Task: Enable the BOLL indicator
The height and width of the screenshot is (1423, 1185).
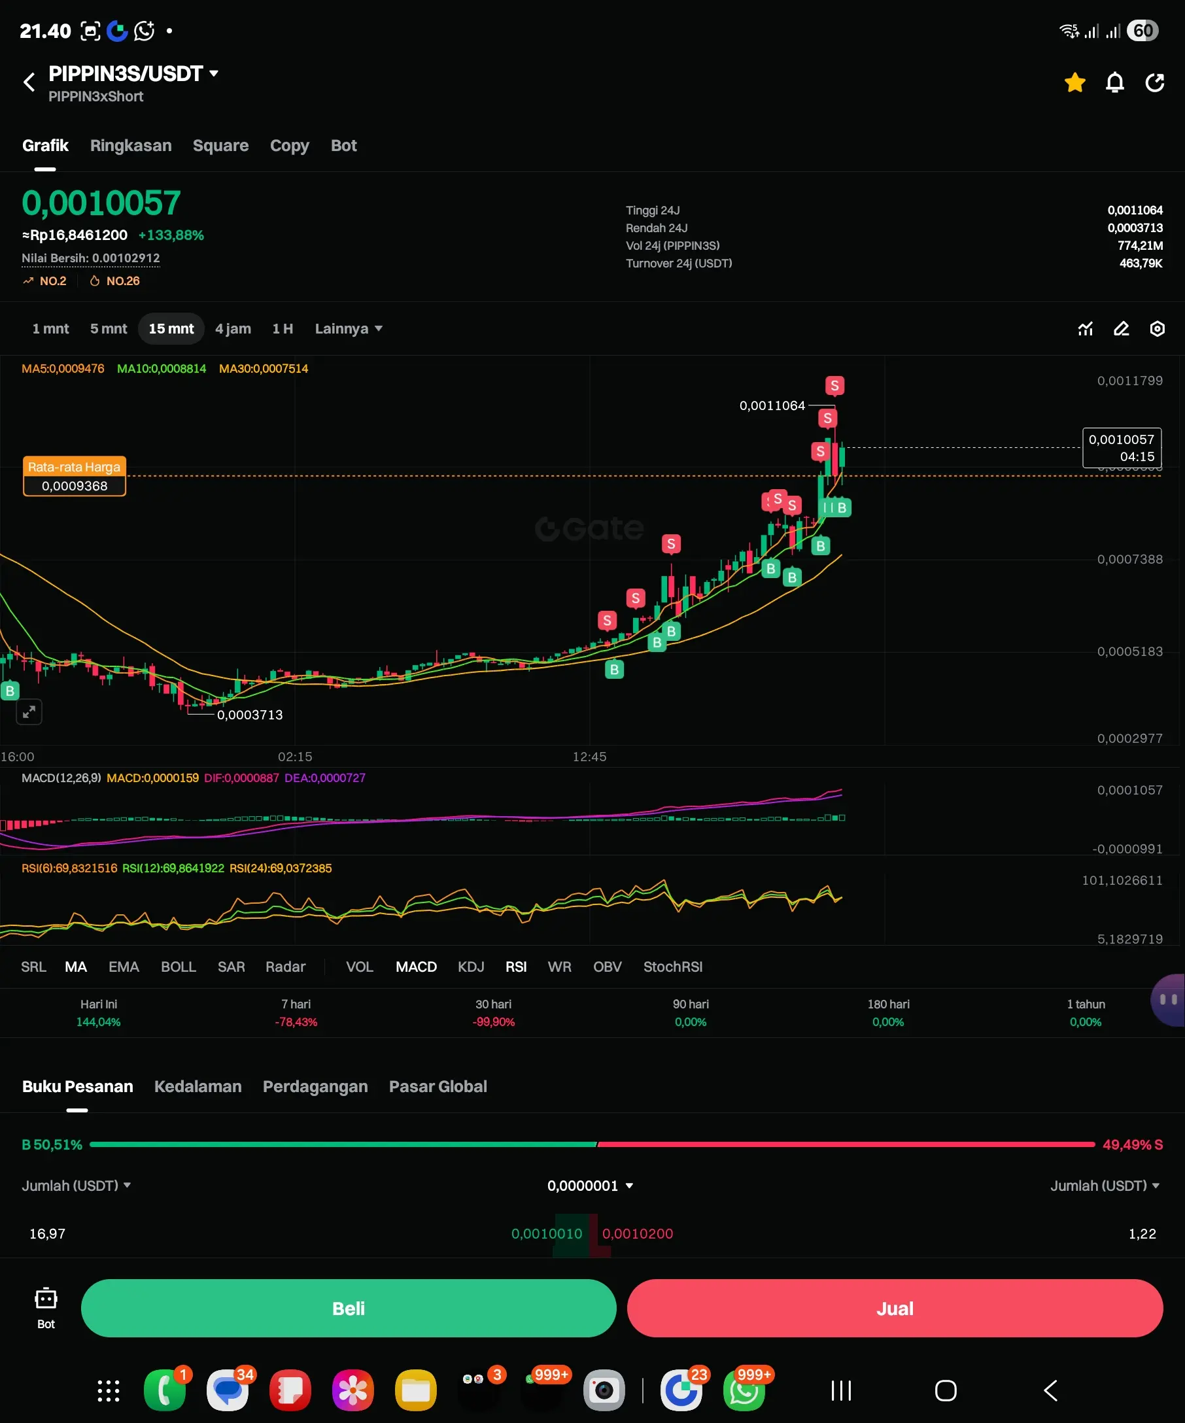Action: [178, 967]
